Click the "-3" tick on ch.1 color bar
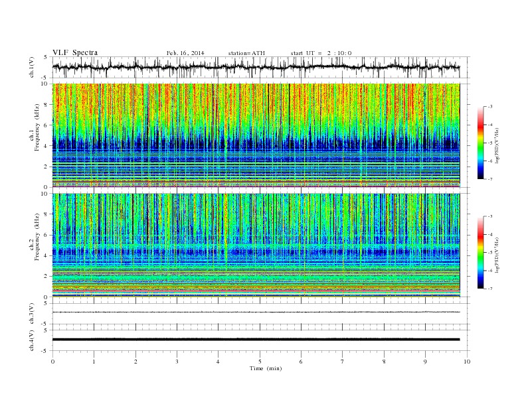This screenshot has width=526, height=406. [x=490, y=107]
